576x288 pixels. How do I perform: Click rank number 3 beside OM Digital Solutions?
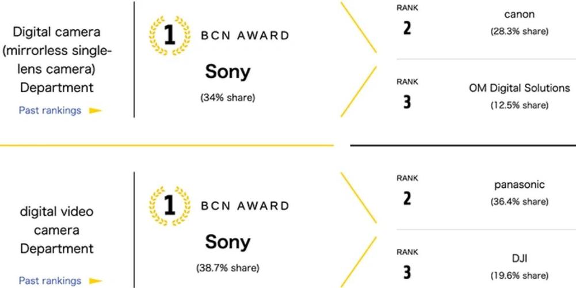point(407,102)
